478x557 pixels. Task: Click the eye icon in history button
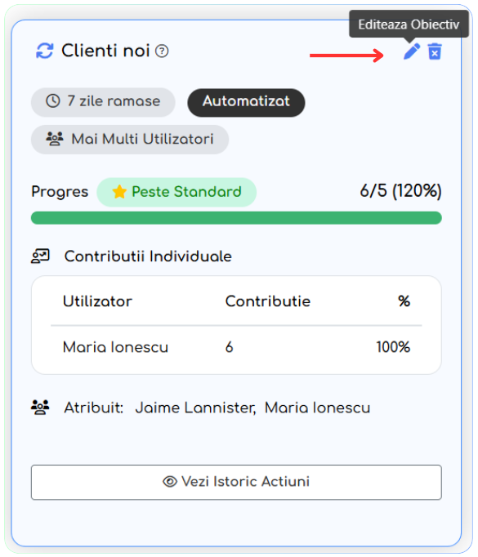[170, 482]
